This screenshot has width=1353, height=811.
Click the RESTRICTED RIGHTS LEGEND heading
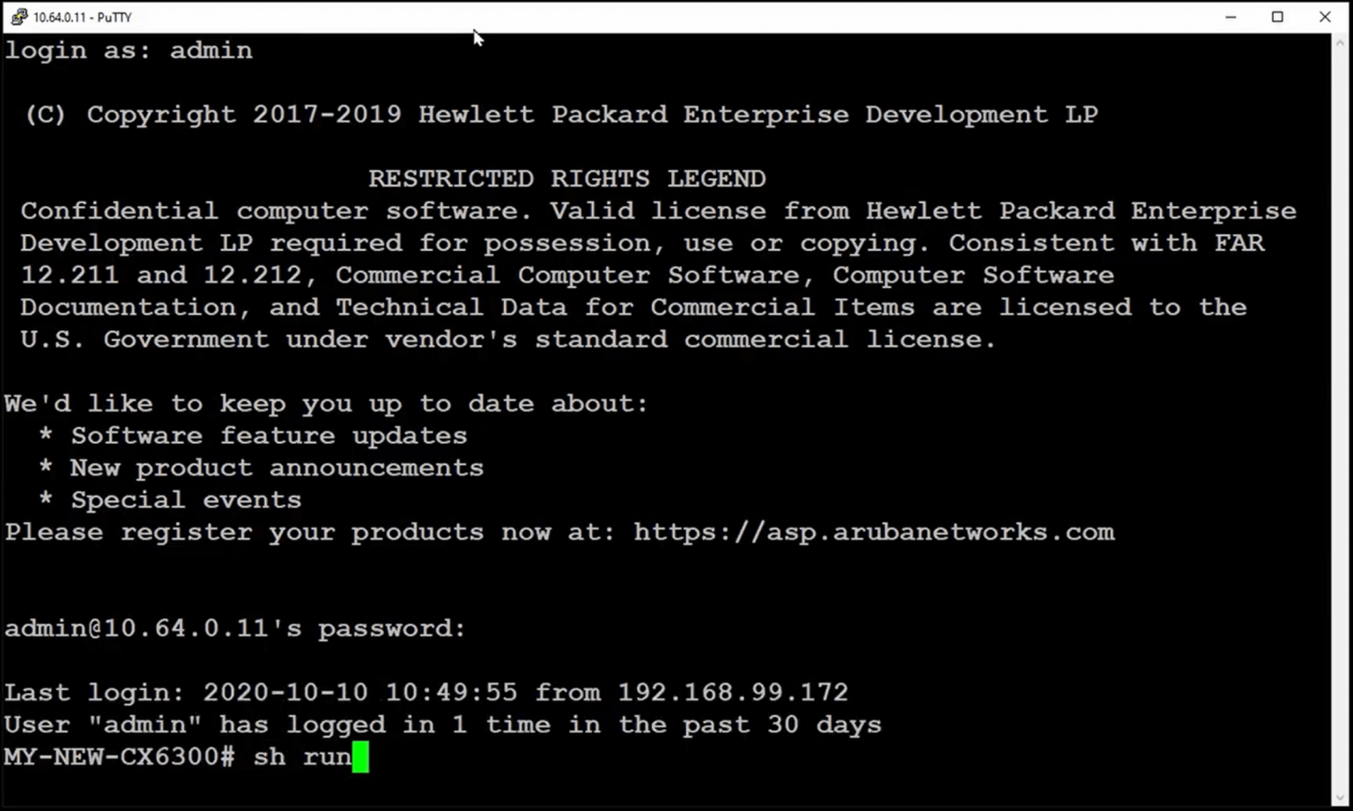(x=566, y=179)
